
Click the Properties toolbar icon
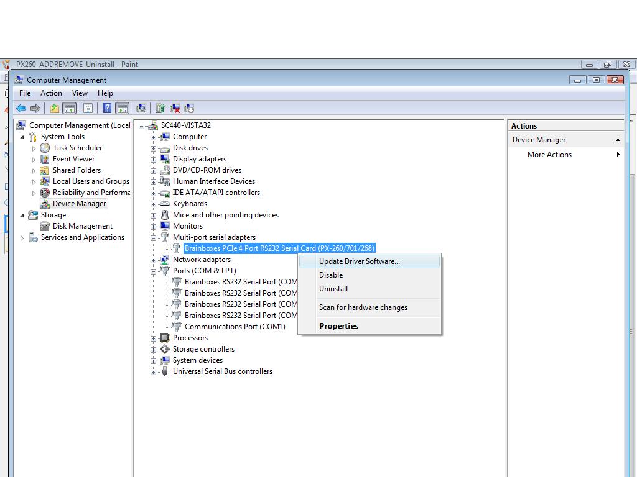(x=88, y=107)
